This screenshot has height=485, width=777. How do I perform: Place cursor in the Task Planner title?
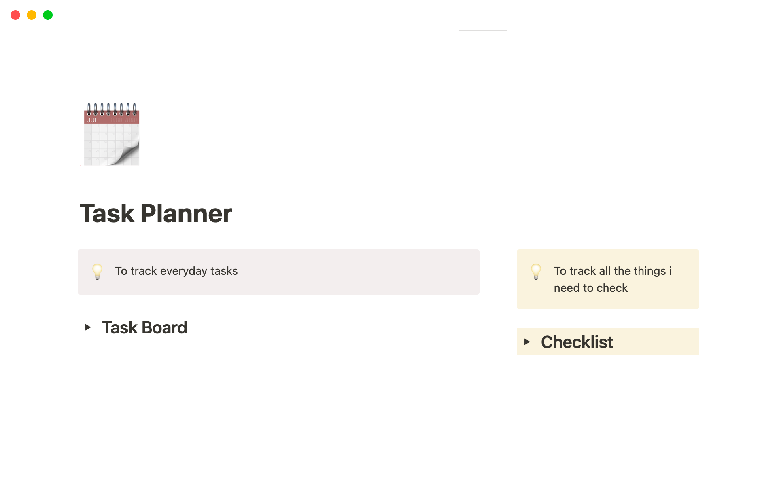(x=156, y=213)
